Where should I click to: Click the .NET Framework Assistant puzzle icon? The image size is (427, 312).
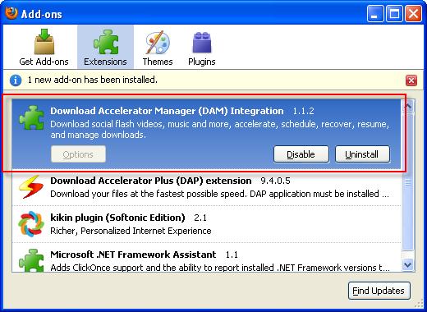tap(31, 260)
